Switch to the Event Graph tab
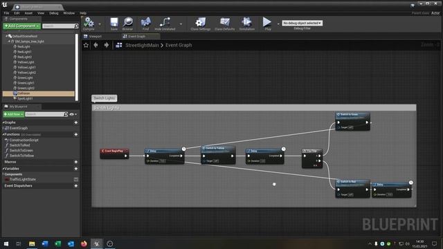Viewport: 443px width, 249px height. click(x=137, y=37)
